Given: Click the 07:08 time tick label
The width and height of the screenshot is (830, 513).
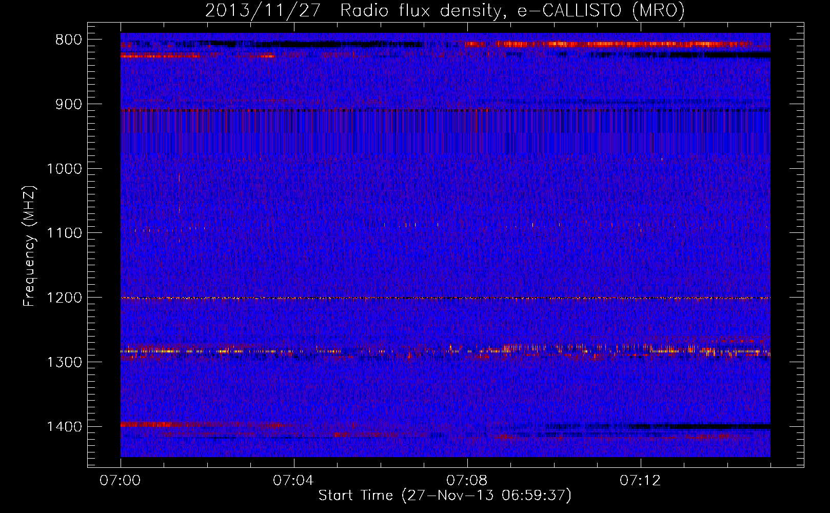Looking at the screenshot, I should 467,481.
